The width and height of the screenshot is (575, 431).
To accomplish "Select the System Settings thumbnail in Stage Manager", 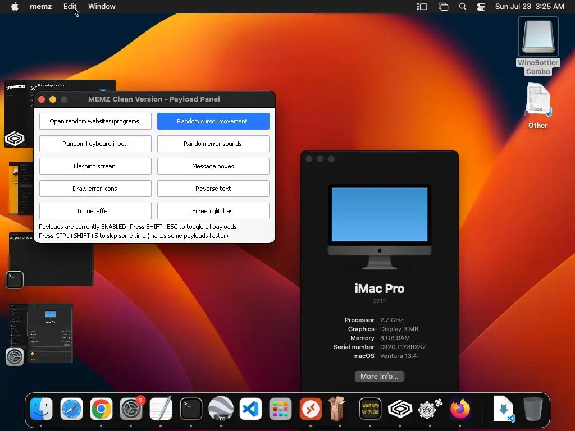I will click(x=40, y=333).
